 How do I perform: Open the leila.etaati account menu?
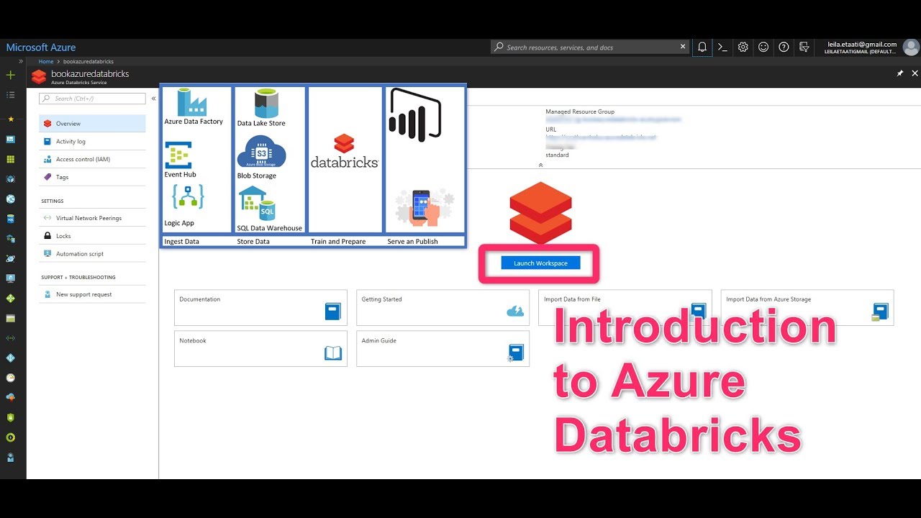862,47
